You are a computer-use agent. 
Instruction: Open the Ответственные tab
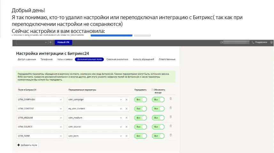pyautogui.click(x=167, y=59)
